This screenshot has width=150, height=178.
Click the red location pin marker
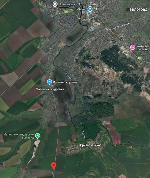[54, 166]
